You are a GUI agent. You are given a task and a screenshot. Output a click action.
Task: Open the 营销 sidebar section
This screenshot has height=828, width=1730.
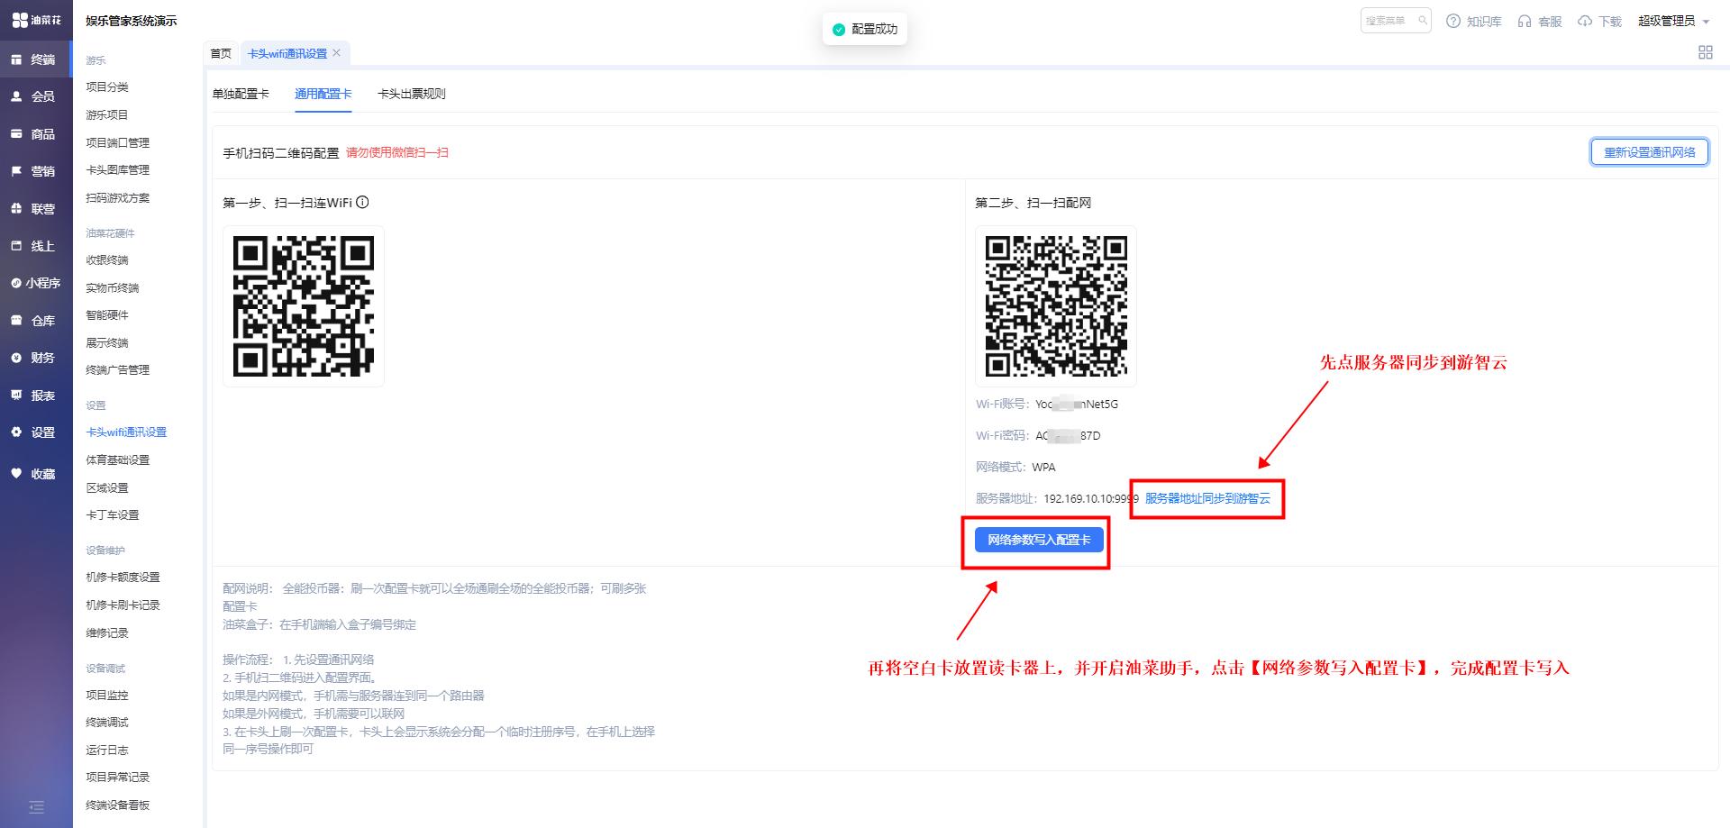click(x=34, y=171)
